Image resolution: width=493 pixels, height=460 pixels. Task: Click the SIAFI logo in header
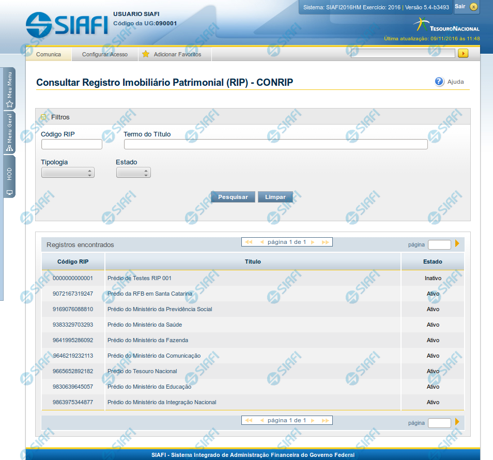(x=67, y=24)
